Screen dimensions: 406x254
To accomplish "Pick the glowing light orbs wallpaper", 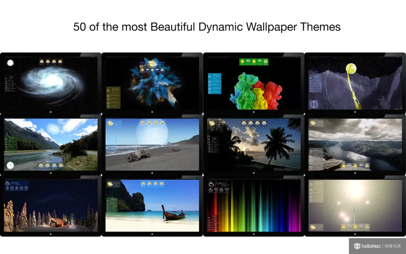I will [x=355, y=206].
